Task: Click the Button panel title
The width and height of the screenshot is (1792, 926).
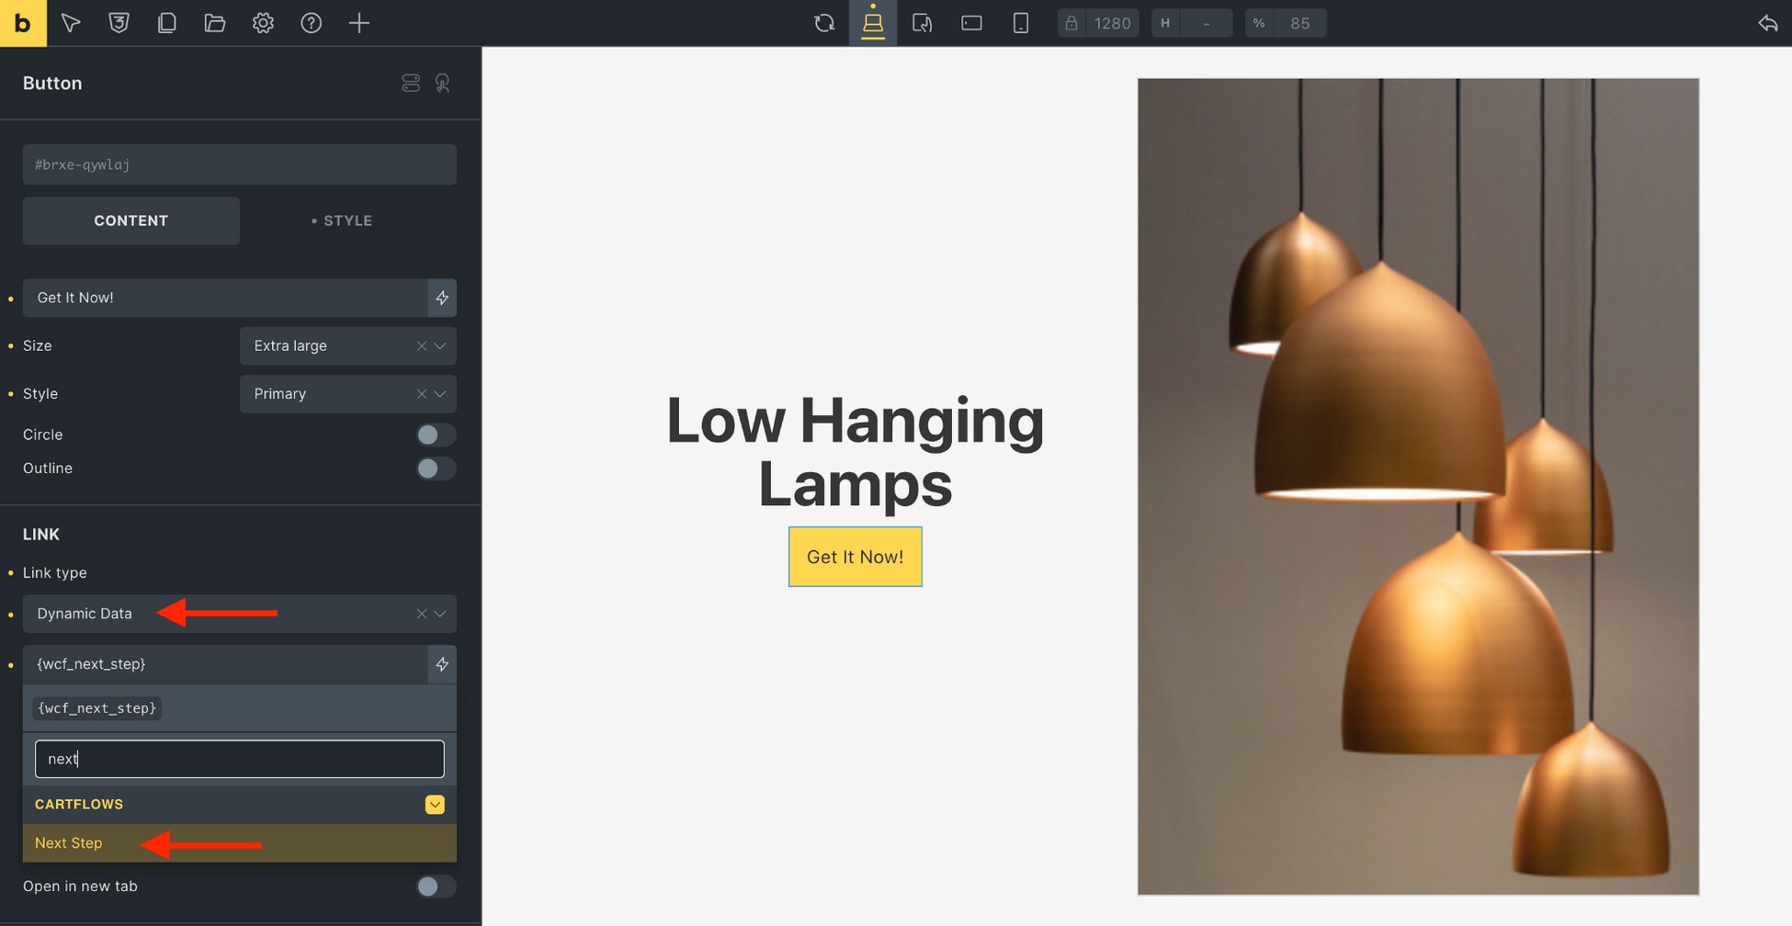Action: click(x=52, y=83)
